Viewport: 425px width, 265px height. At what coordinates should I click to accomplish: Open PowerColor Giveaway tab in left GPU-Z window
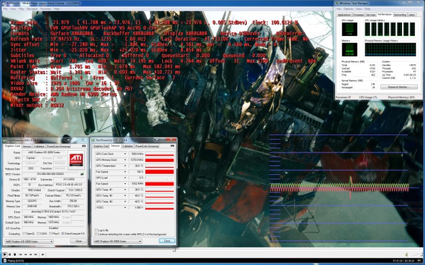(x=58, y=146)
